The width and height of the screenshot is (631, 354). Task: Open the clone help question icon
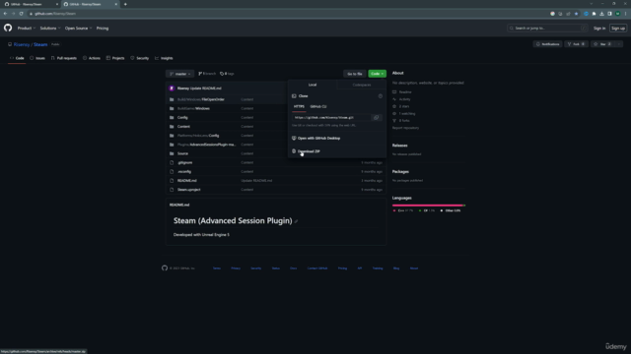coord(381,96)
